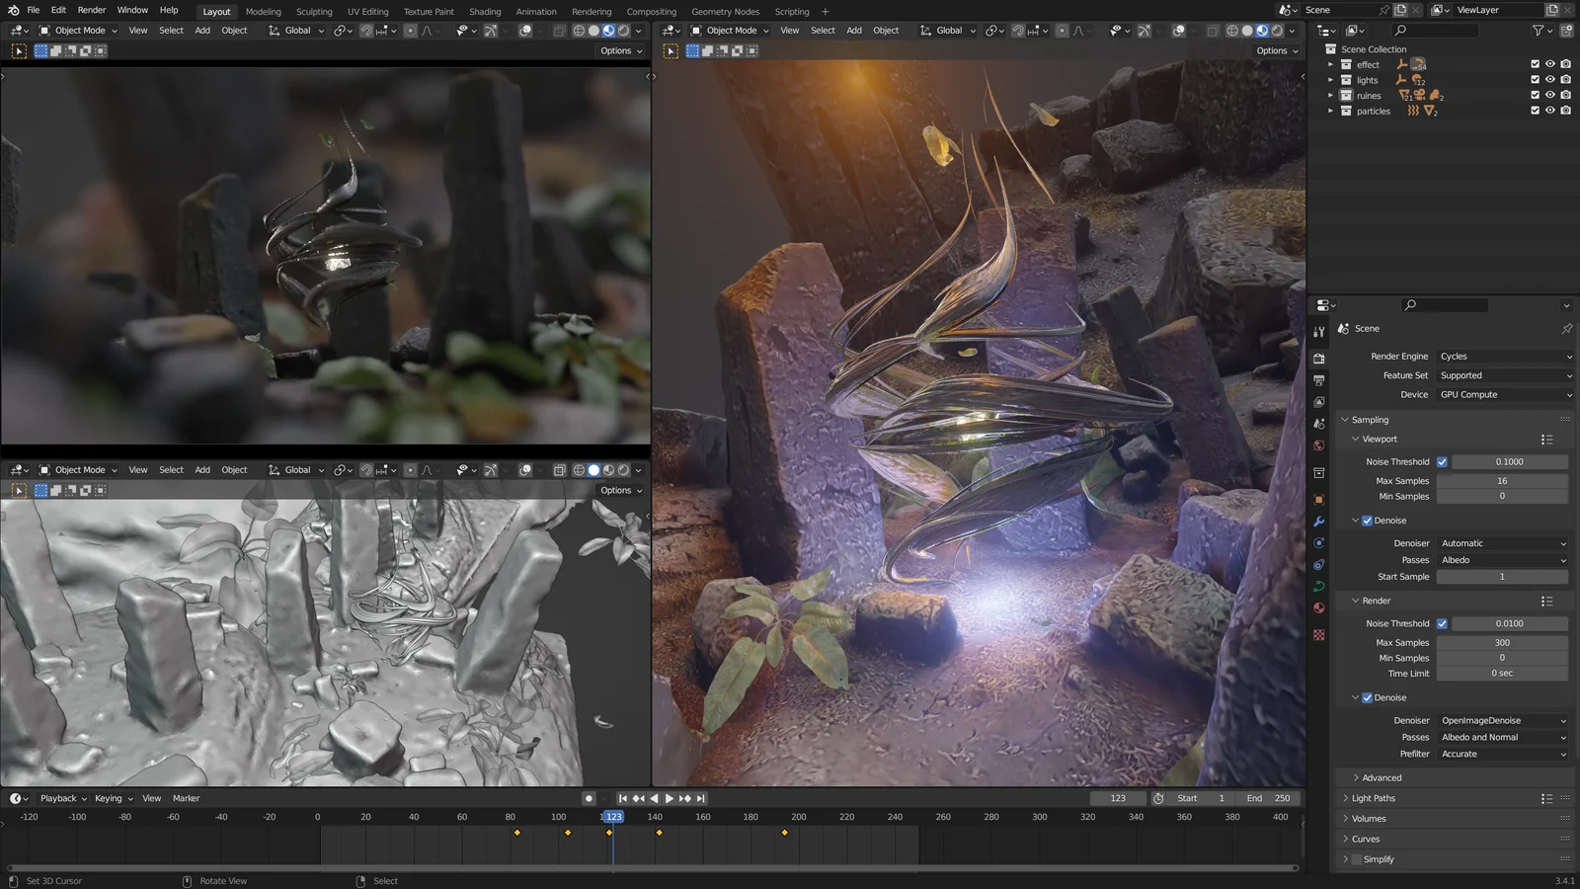Uncheck the particles collection checkbox
This screenshot has width=1580, height=889.
point(1535,111)
